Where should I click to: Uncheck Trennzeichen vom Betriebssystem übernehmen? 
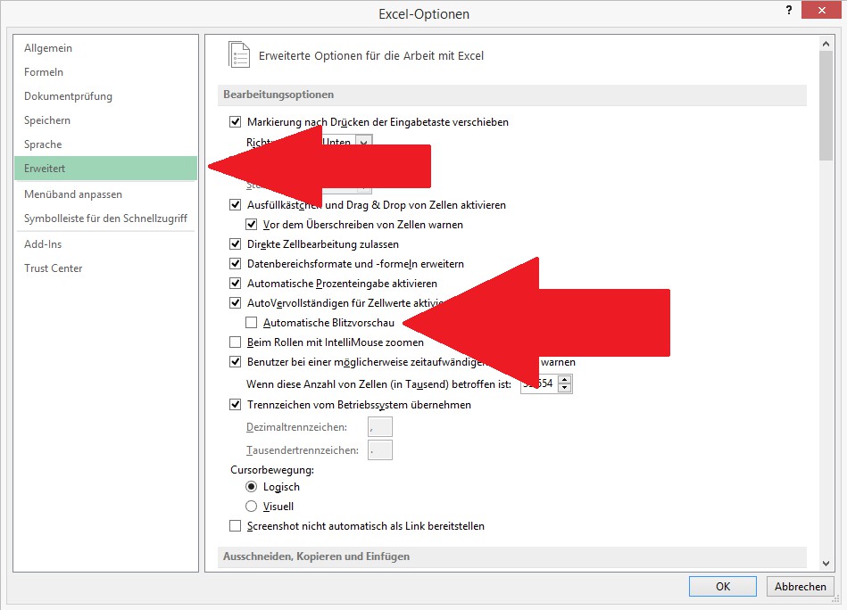point(236,405)
